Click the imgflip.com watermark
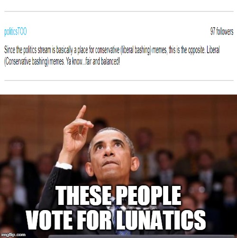The width and height of the screenshot is (237, 238). coord(13,235)
